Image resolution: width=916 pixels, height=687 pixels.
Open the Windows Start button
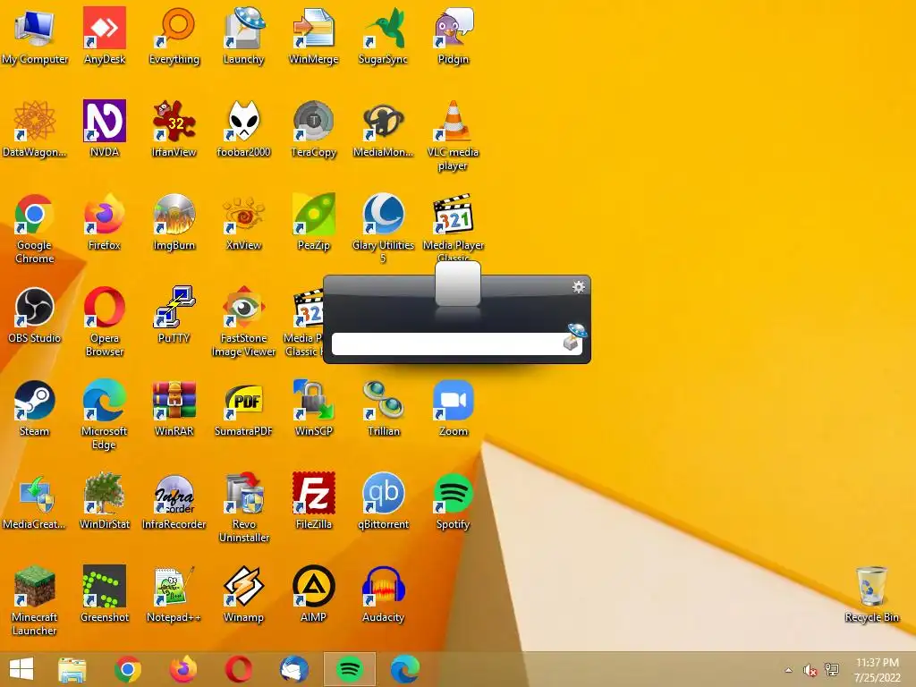pyautogui.click(x=21, y=669)
